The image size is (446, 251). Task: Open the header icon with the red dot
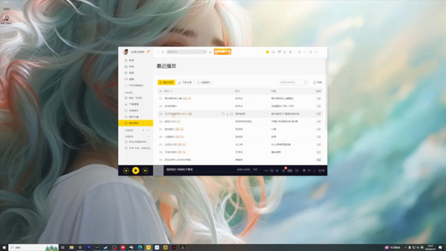(279, 52)
